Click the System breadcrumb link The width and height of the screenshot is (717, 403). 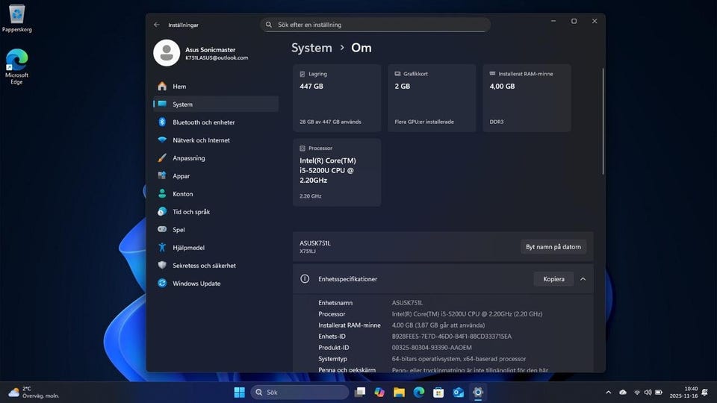tap(311, 48)
